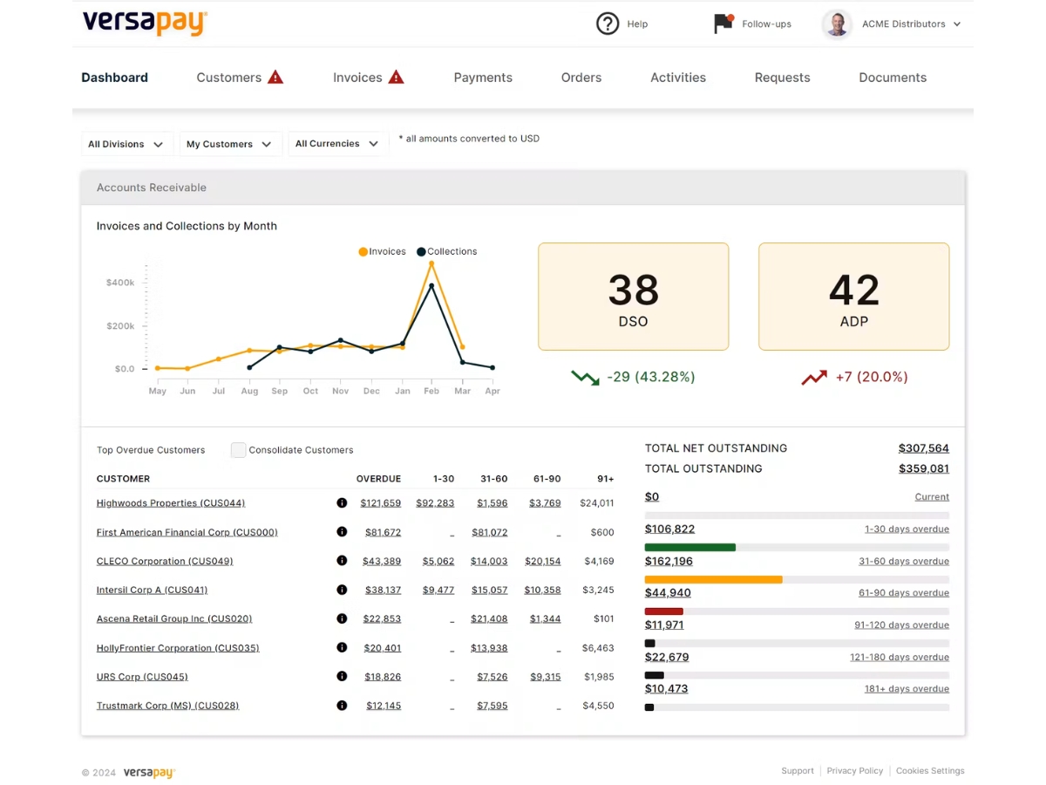Click the 42 ADP metric card

854,297
